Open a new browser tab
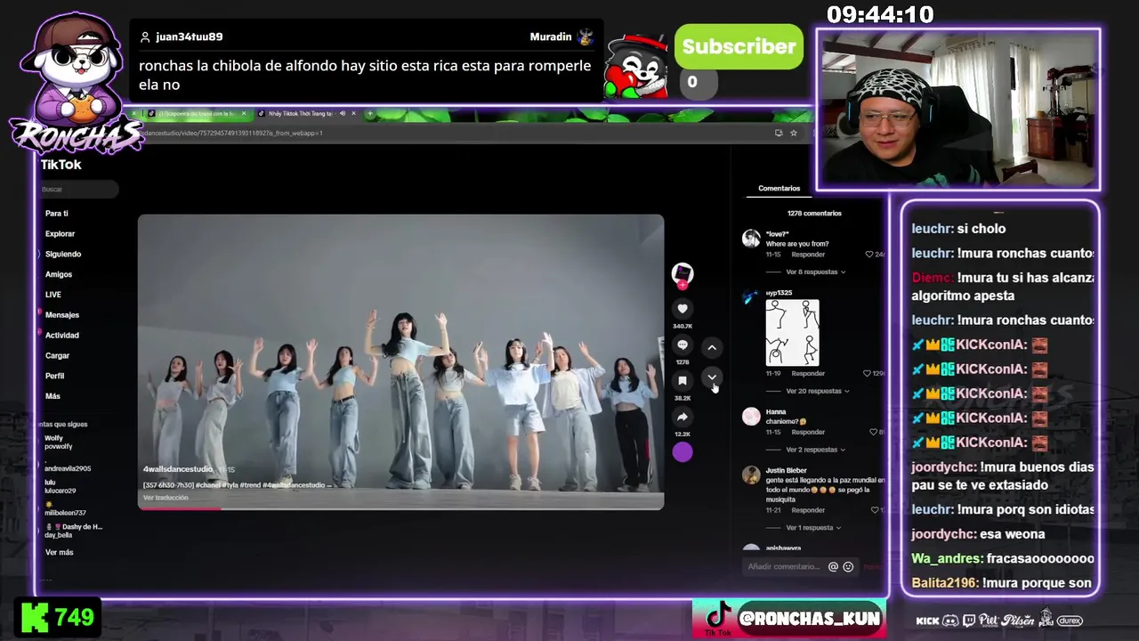Image resolution: width=1139 pixels, height=641 pixels. coord(369,114)
